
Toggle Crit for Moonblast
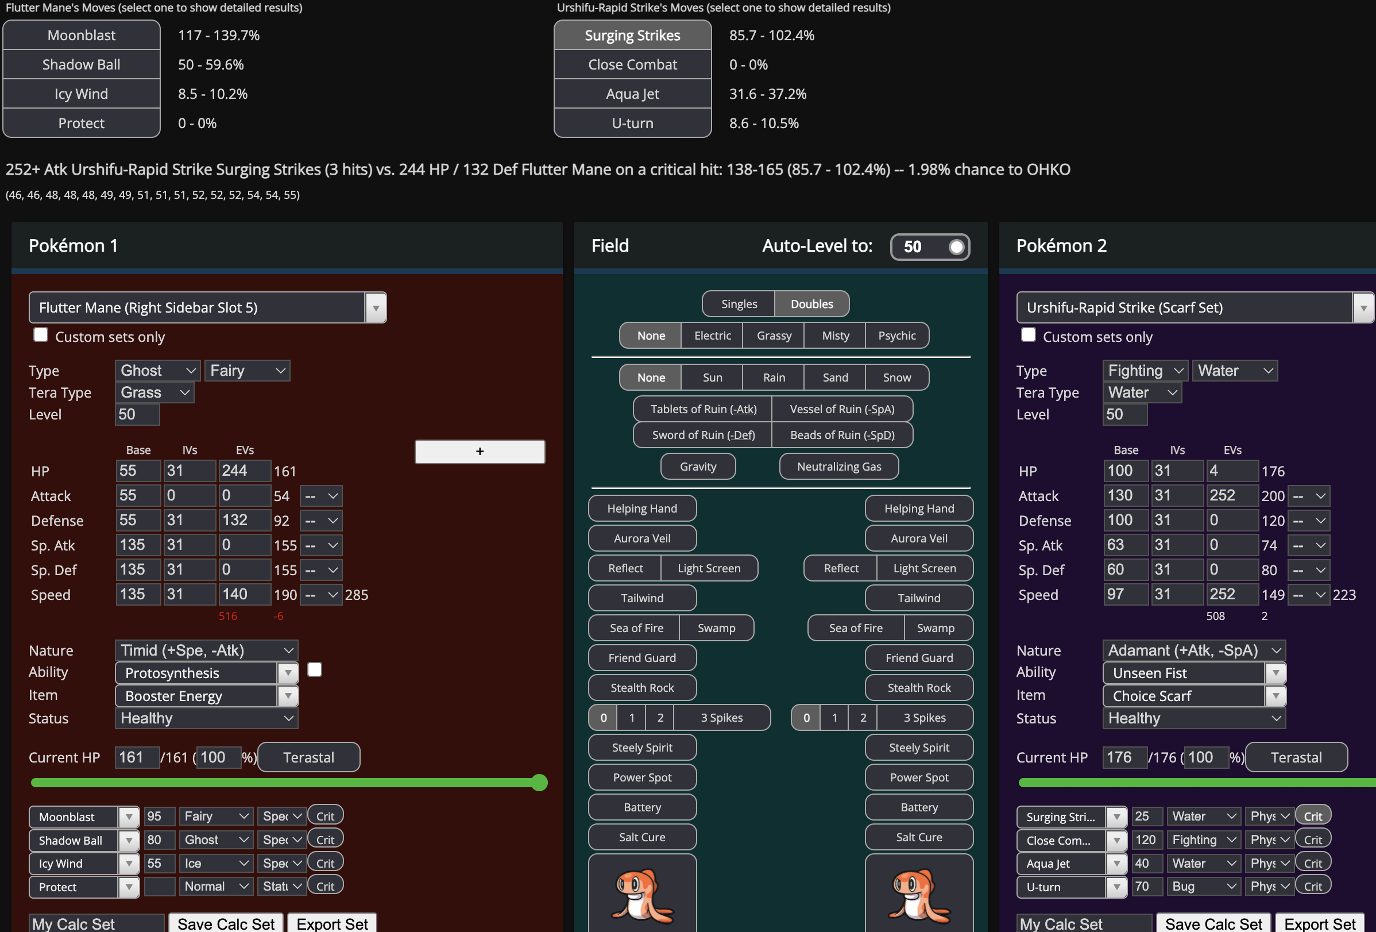click(x=325, y=816)
